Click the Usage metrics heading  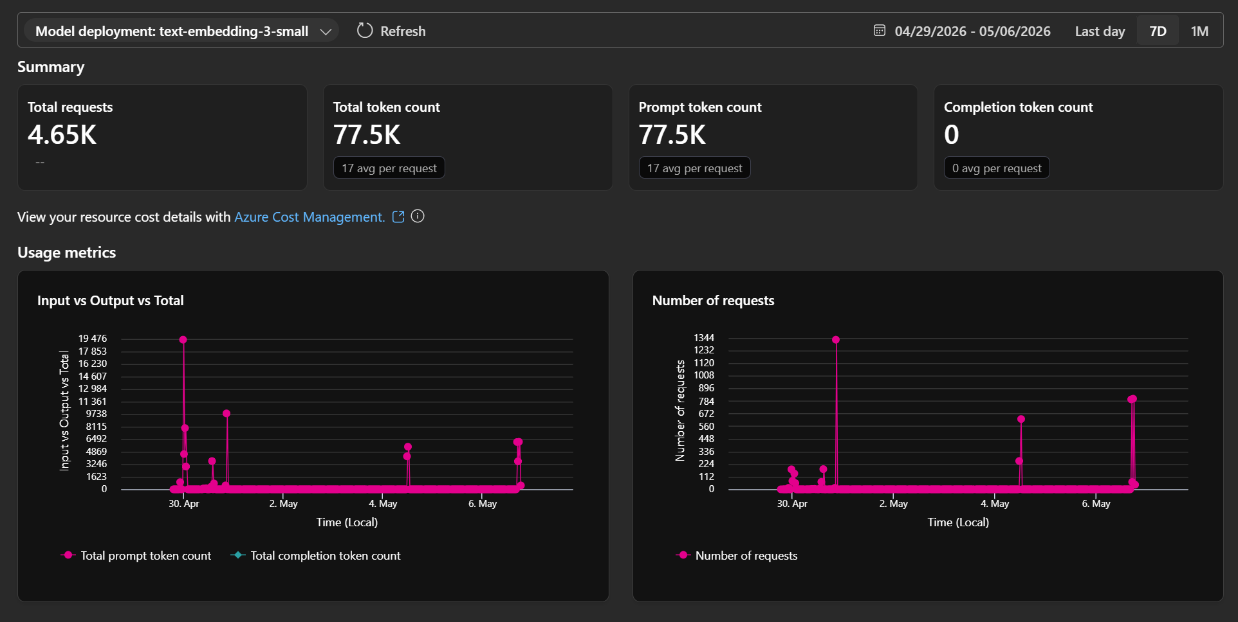pyautogui.click(x=67, y=253)
